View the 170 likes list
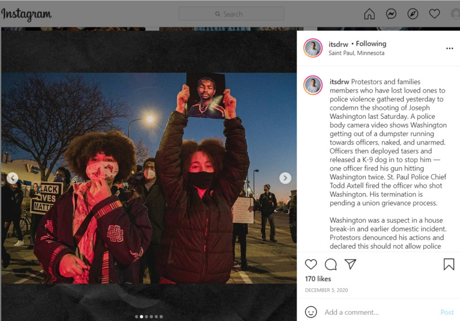Viewport: 460px width, 321px height. [x=318, y=279]
